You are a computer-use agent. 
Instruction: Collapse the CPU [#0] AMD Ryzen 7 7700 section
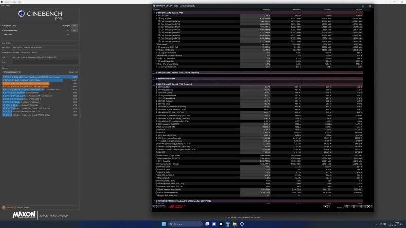(154, 13)
